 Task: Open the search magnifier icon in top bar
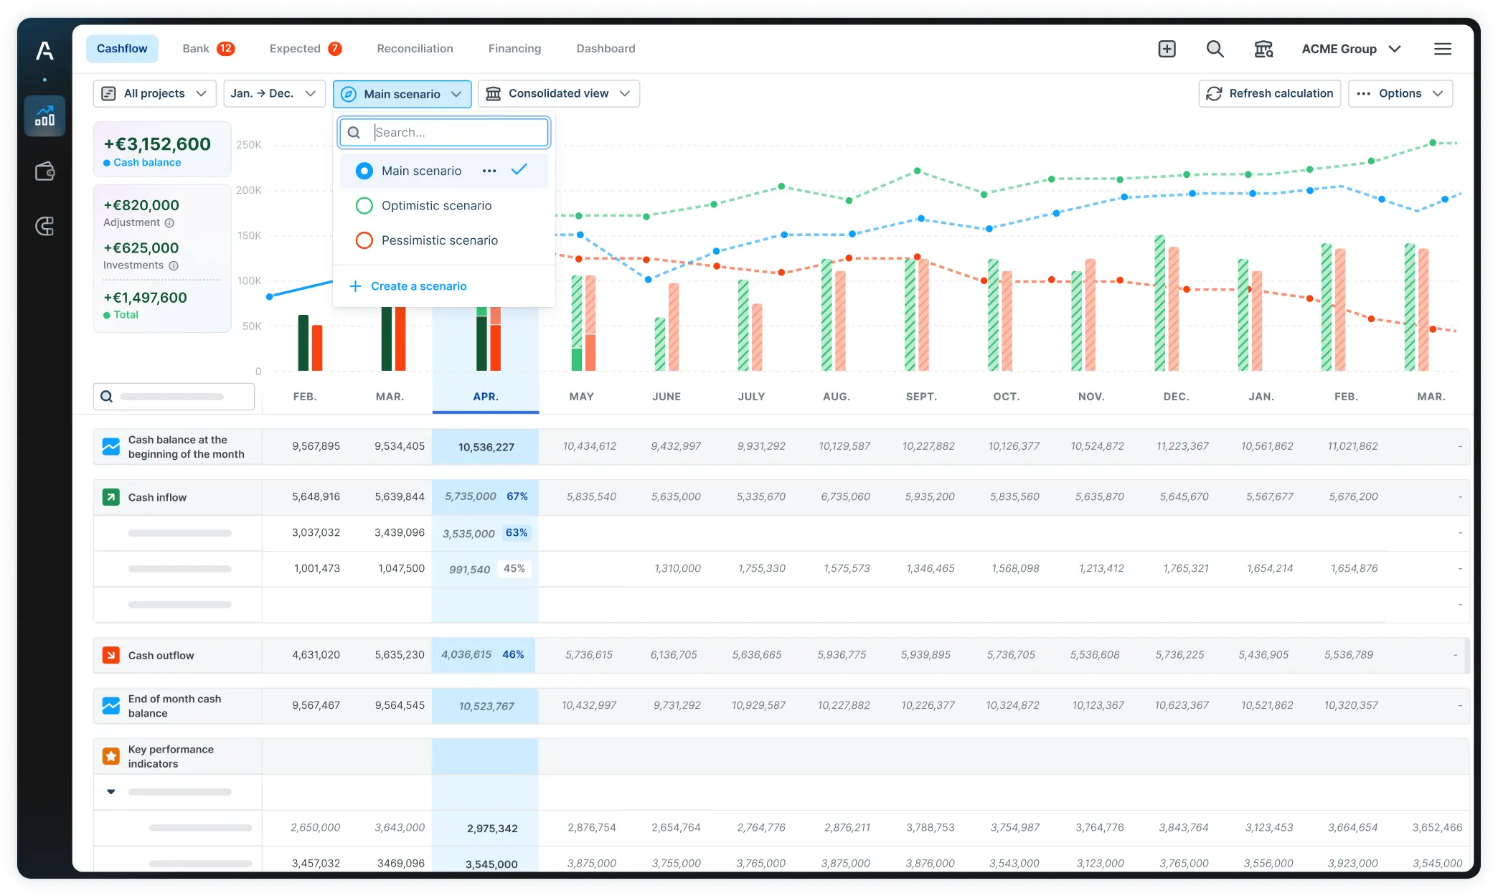pyautogui.click(x=1215, y=49)
